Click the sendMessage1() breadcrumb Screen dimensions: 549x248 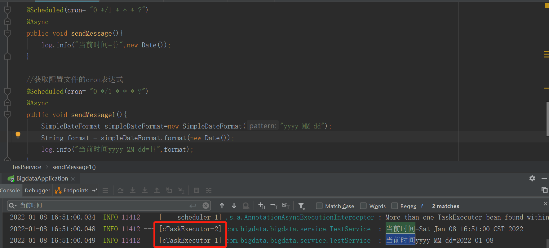click(74, 167)
